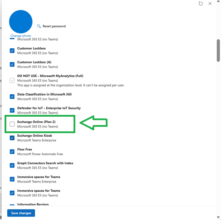Image resolution: width=221 pixels, height=220 pixels.
Task: Uncheck the Customer Lockbox checkbox
Action: tap(12, 50)
